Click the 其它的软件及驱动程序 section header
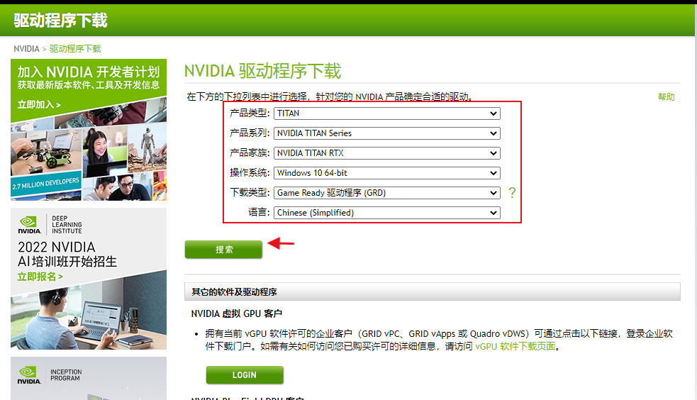The image size is (697, 400). (433, 291)
